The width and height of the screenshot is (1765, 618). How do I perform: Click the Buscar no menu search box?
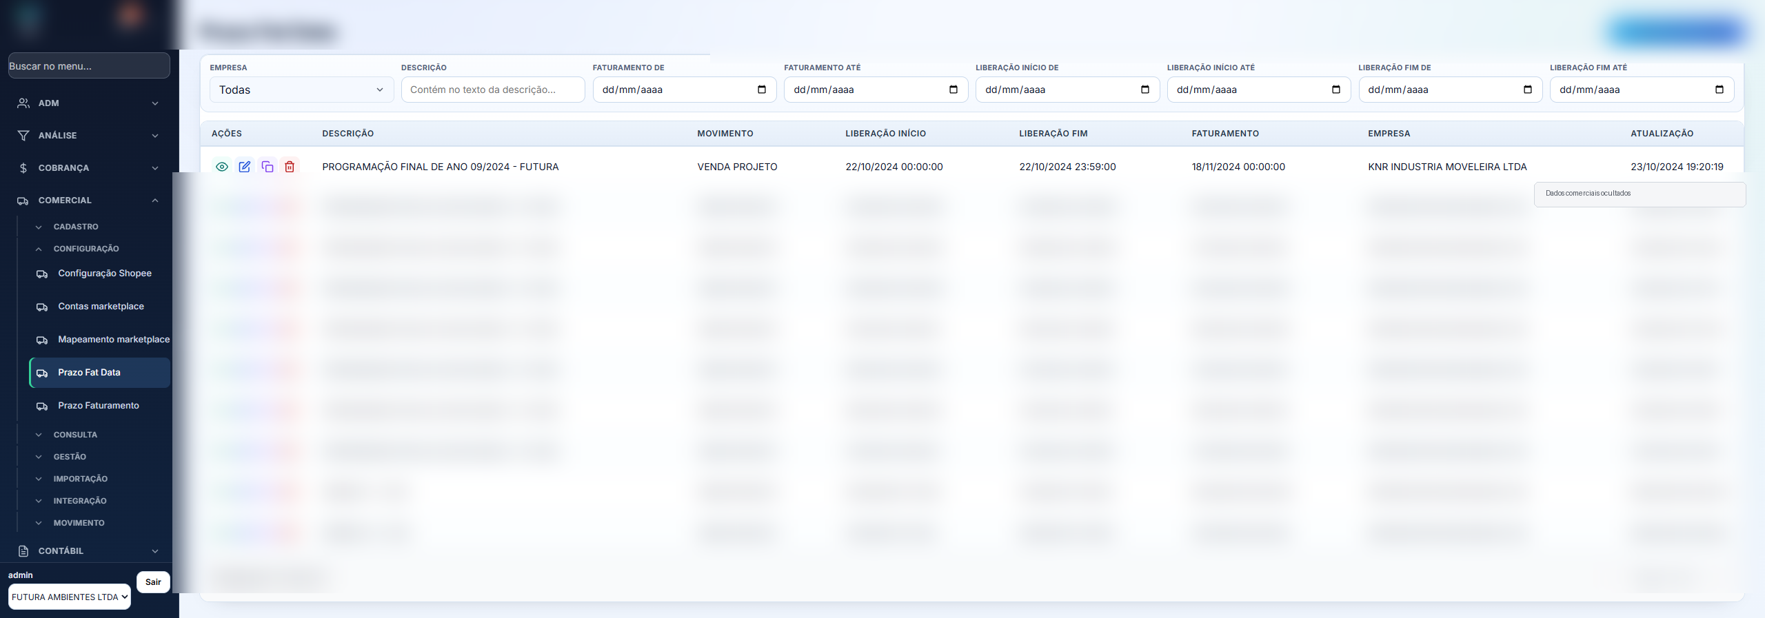tap(89, 65)
